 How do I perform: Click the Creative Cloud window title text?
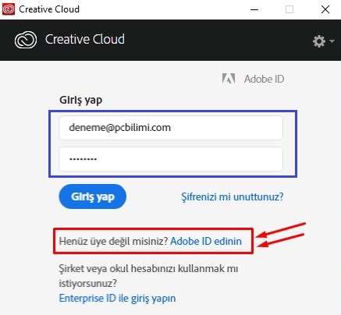coord(49,9)
